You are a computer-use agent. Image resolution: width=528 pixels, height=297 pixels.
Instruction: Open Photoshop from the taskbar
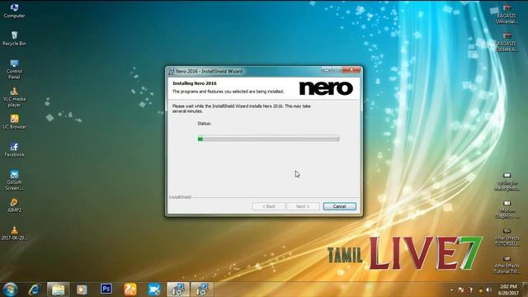point(106,289)
